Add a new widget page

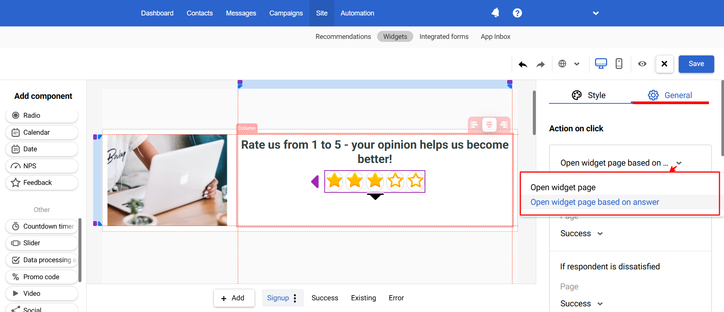(x=234, y=298)
